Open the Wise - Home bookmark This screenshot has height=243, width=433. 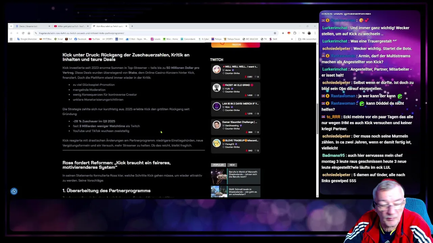pyautogui.click(x=170, y=39)
